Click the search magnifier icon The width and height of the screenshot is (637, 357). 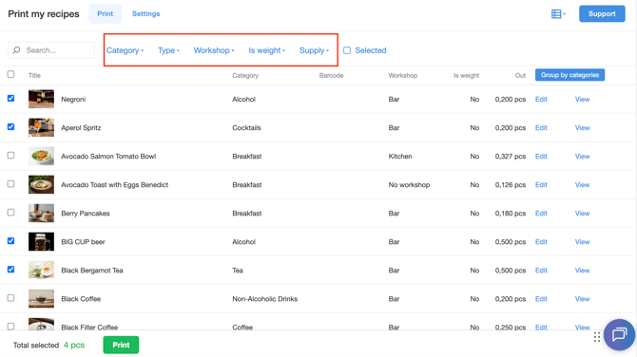click(x=17, y=50)
